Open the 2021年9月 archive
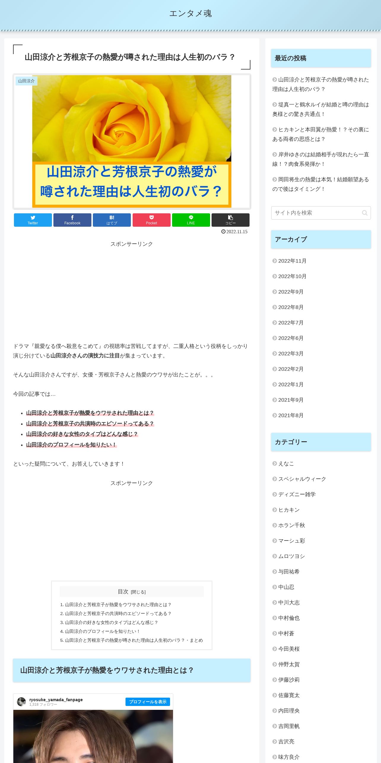 (291, 400)
